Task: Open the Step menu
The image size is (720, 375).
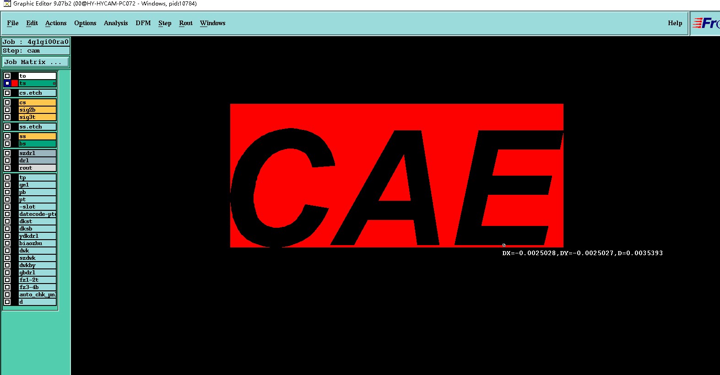Action: [x=165, y=23]
